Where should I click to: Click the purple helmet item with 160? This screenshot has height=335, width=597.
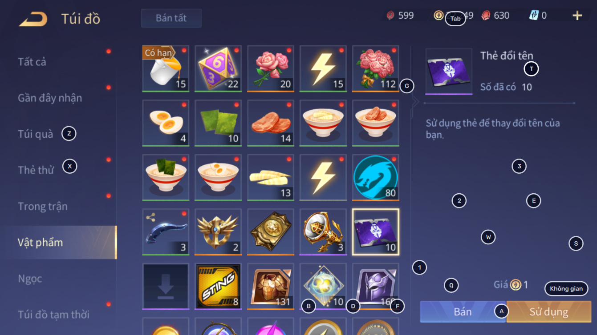tap(376, 286)
